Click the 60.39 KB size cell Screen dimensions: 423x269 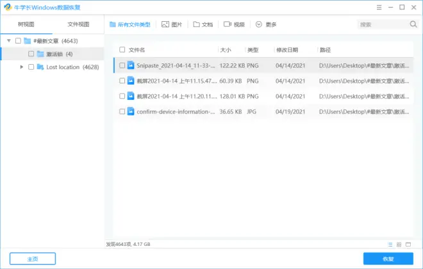pos(230,81)
